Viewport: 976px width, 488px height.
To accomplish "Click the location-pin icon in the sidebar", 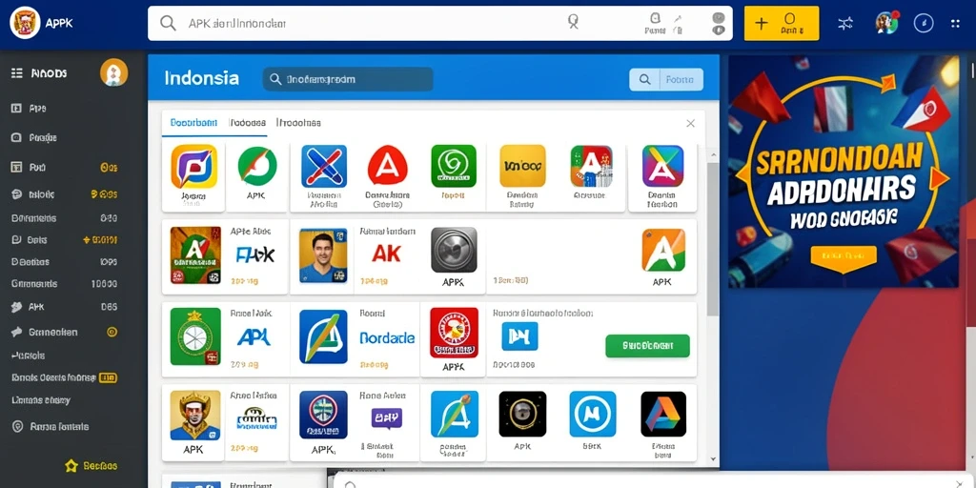I will pyautogui.click(x=17, y=426).
